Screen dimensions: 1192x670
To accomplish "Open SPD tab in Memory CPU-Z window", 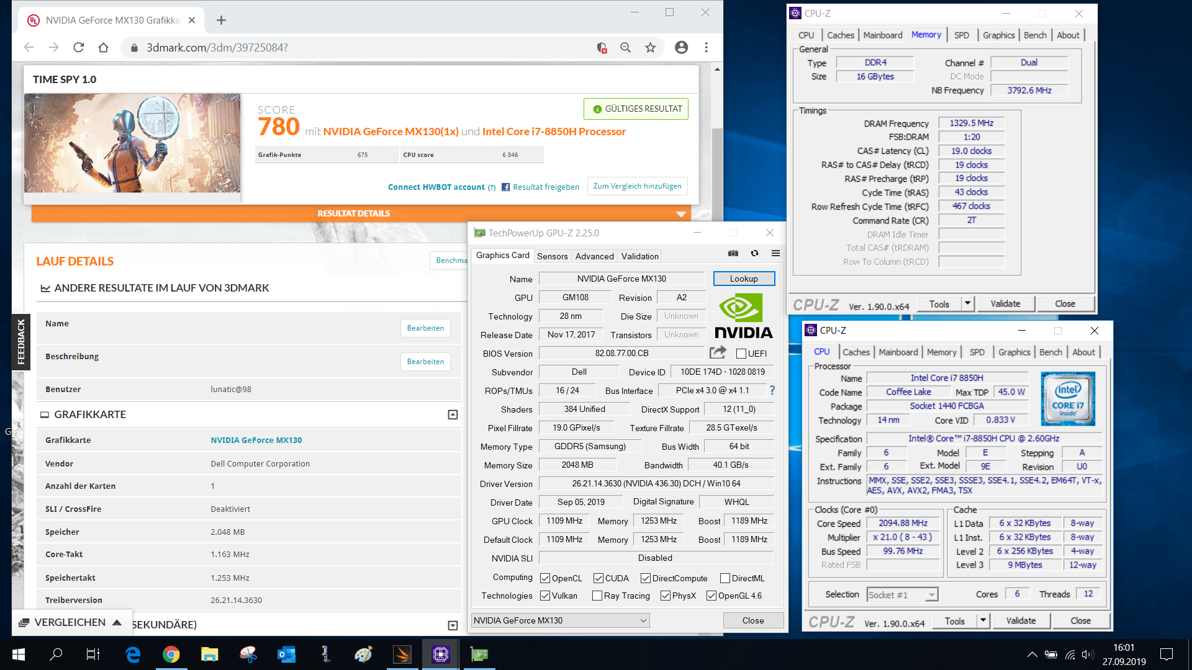I will coord(961,35).
